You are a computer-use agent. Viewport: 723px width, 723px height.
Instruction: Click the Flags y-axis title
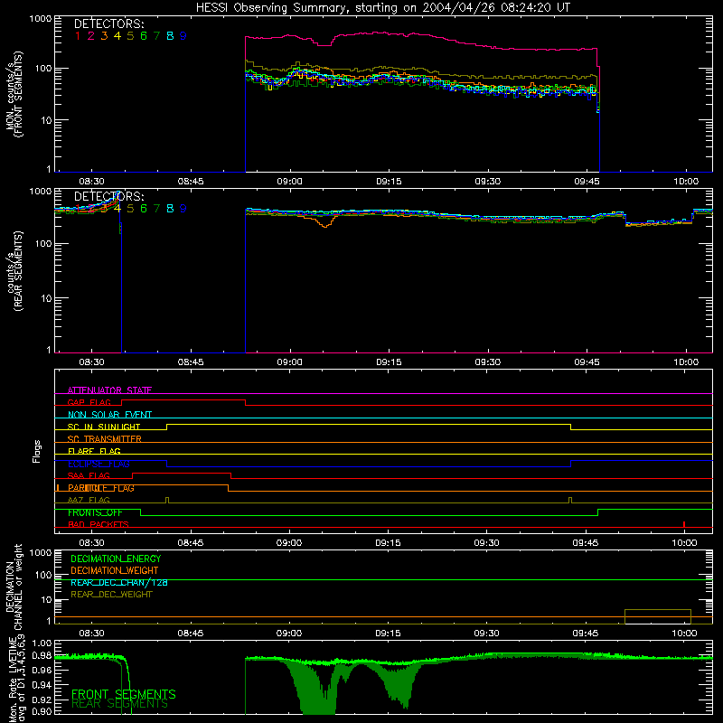click(x=37, y=451)
